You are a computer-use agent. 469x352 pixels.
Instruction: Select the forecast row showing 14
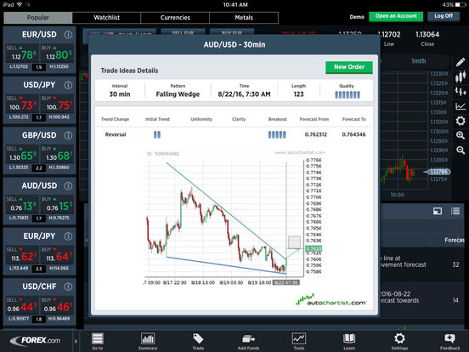tap(422, 300)
